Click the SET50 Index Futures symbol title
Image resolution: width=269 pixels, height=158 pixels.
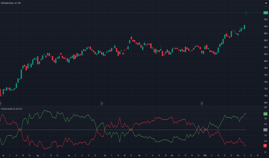11,3
